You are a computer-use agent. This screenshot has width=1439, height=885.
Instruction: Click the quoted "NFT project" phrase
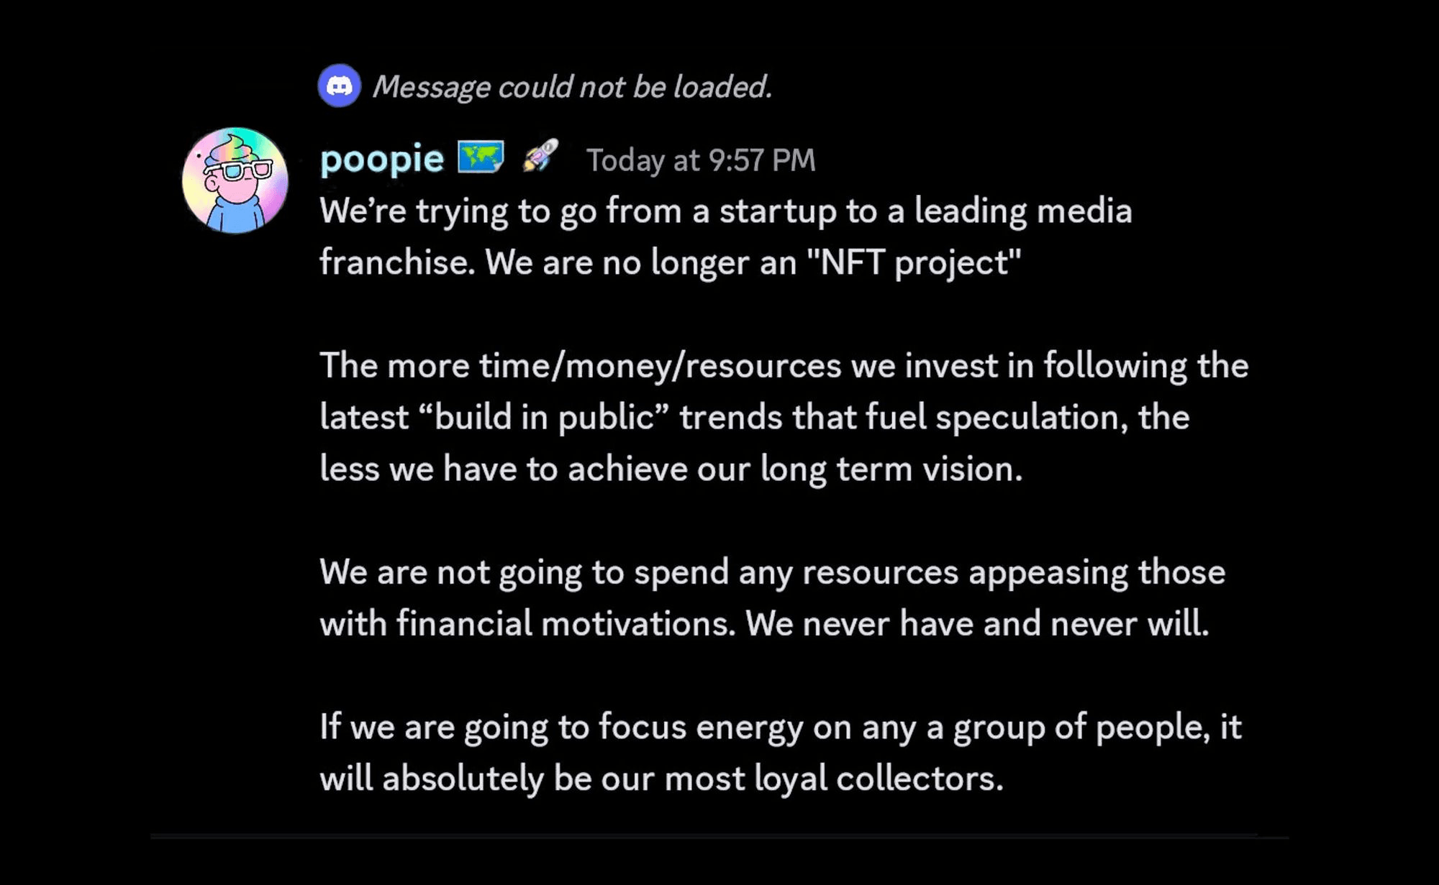pyautogui.click(x=914, y=262)
